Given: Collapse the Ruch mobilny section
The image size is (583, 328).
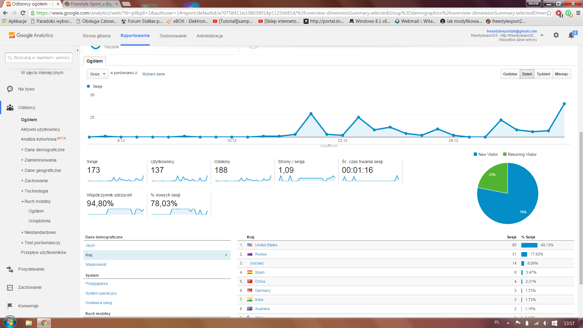Looking at the screenshot, I should pyautogui.click(x=37, y=201).
